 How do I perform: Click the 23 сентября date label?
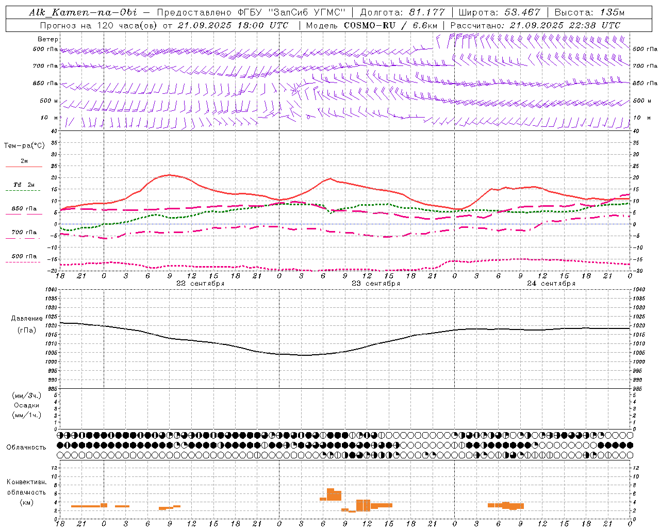375,284
